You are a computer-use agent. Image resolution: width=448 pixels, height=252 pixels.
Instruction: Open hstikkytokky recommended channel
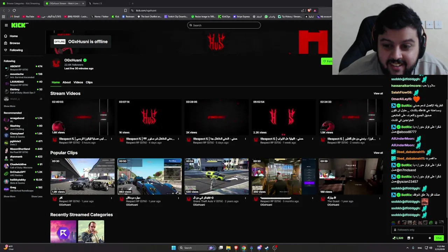(23, 181)
